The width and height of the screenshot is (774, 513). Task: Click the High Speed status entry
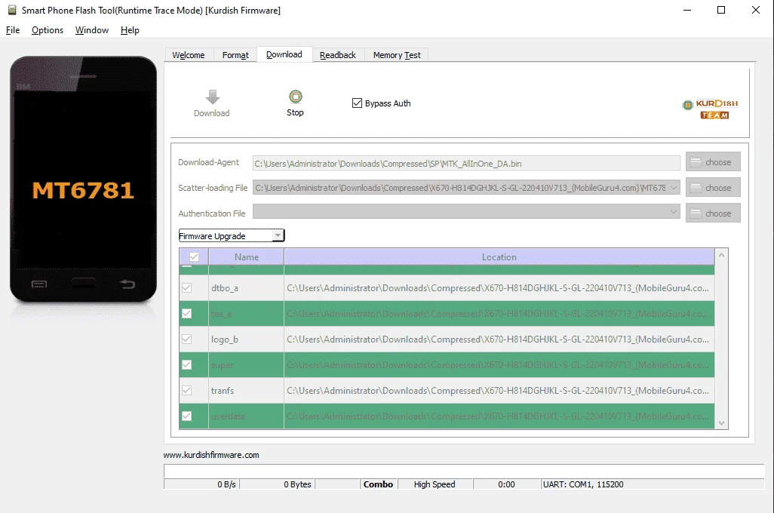pos(435,484)
